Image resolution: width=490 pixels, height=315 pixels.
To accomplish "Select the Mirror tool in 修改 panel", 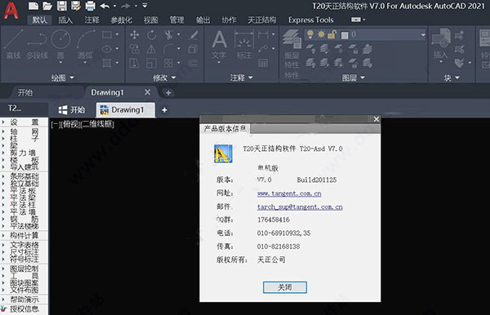I will pos(152,49).
